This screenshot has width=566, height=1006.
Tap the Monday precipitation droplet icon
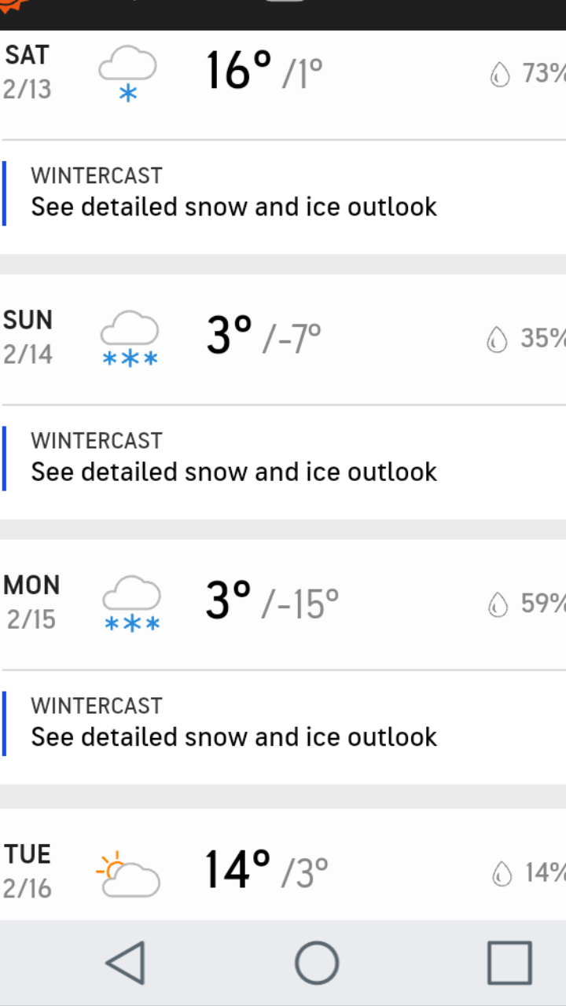pos(498,604)
